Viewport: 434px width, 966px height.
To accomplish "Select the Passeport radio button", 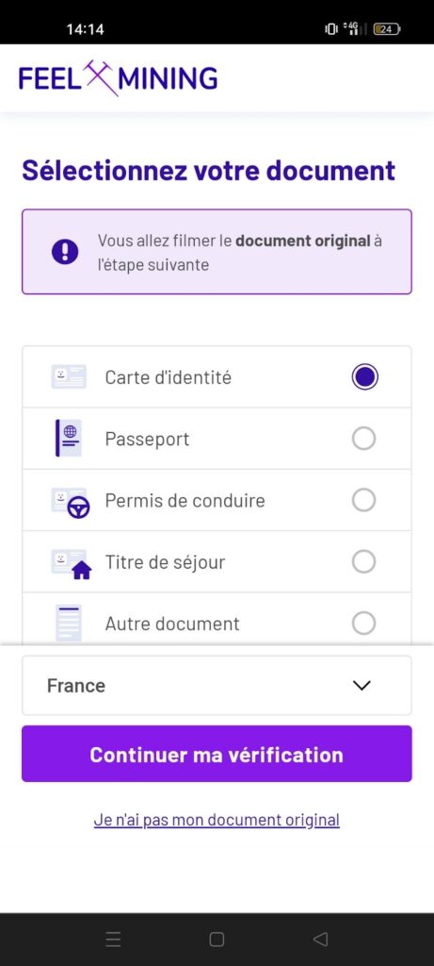I will click(x=364, y=439).
